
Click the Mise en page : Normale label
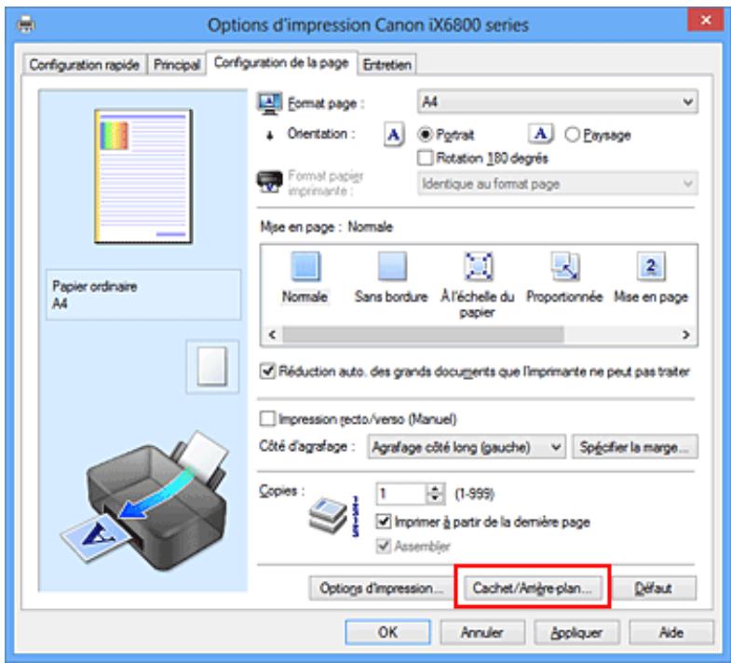[326, 227]
